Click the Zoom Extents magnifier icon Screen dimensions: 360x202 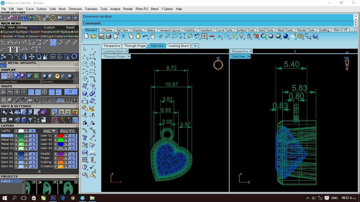[182, 36]
